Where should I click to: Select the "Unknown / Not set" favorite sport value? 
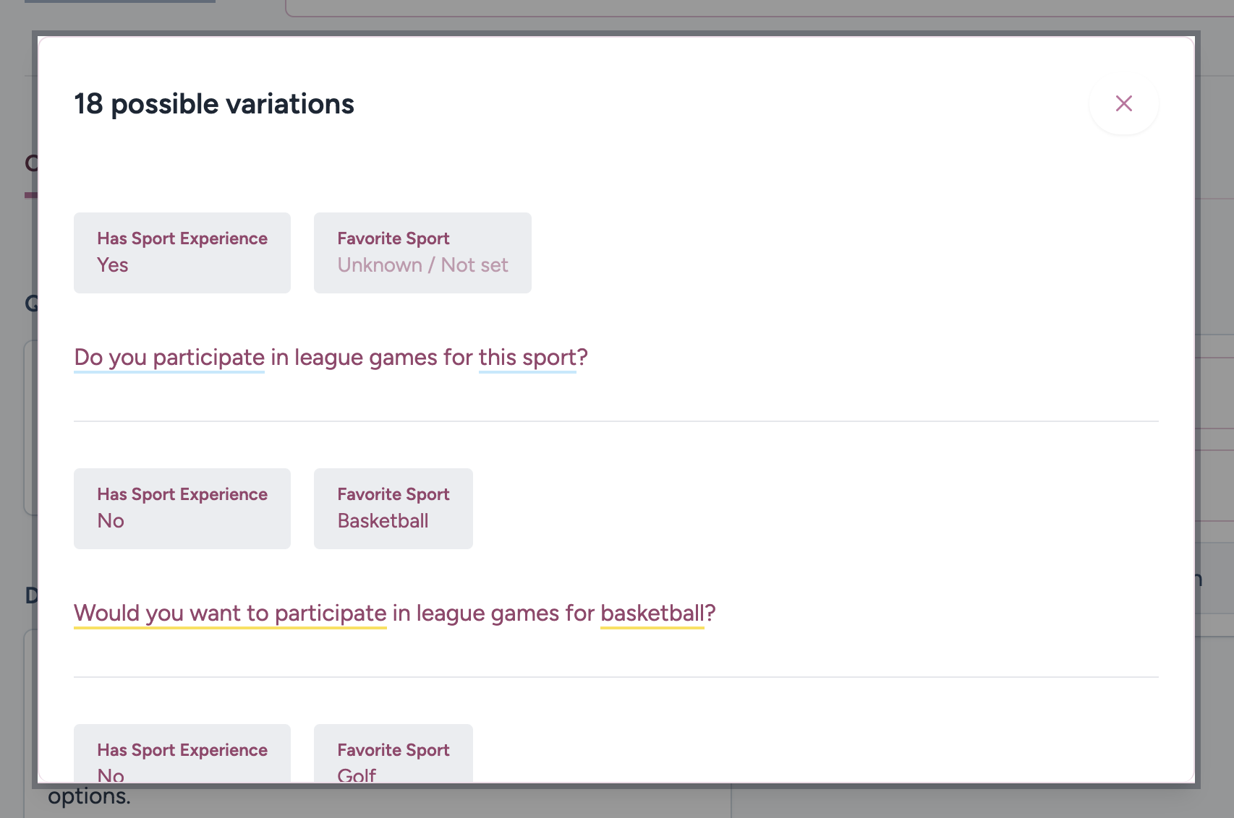coord(422,265)
